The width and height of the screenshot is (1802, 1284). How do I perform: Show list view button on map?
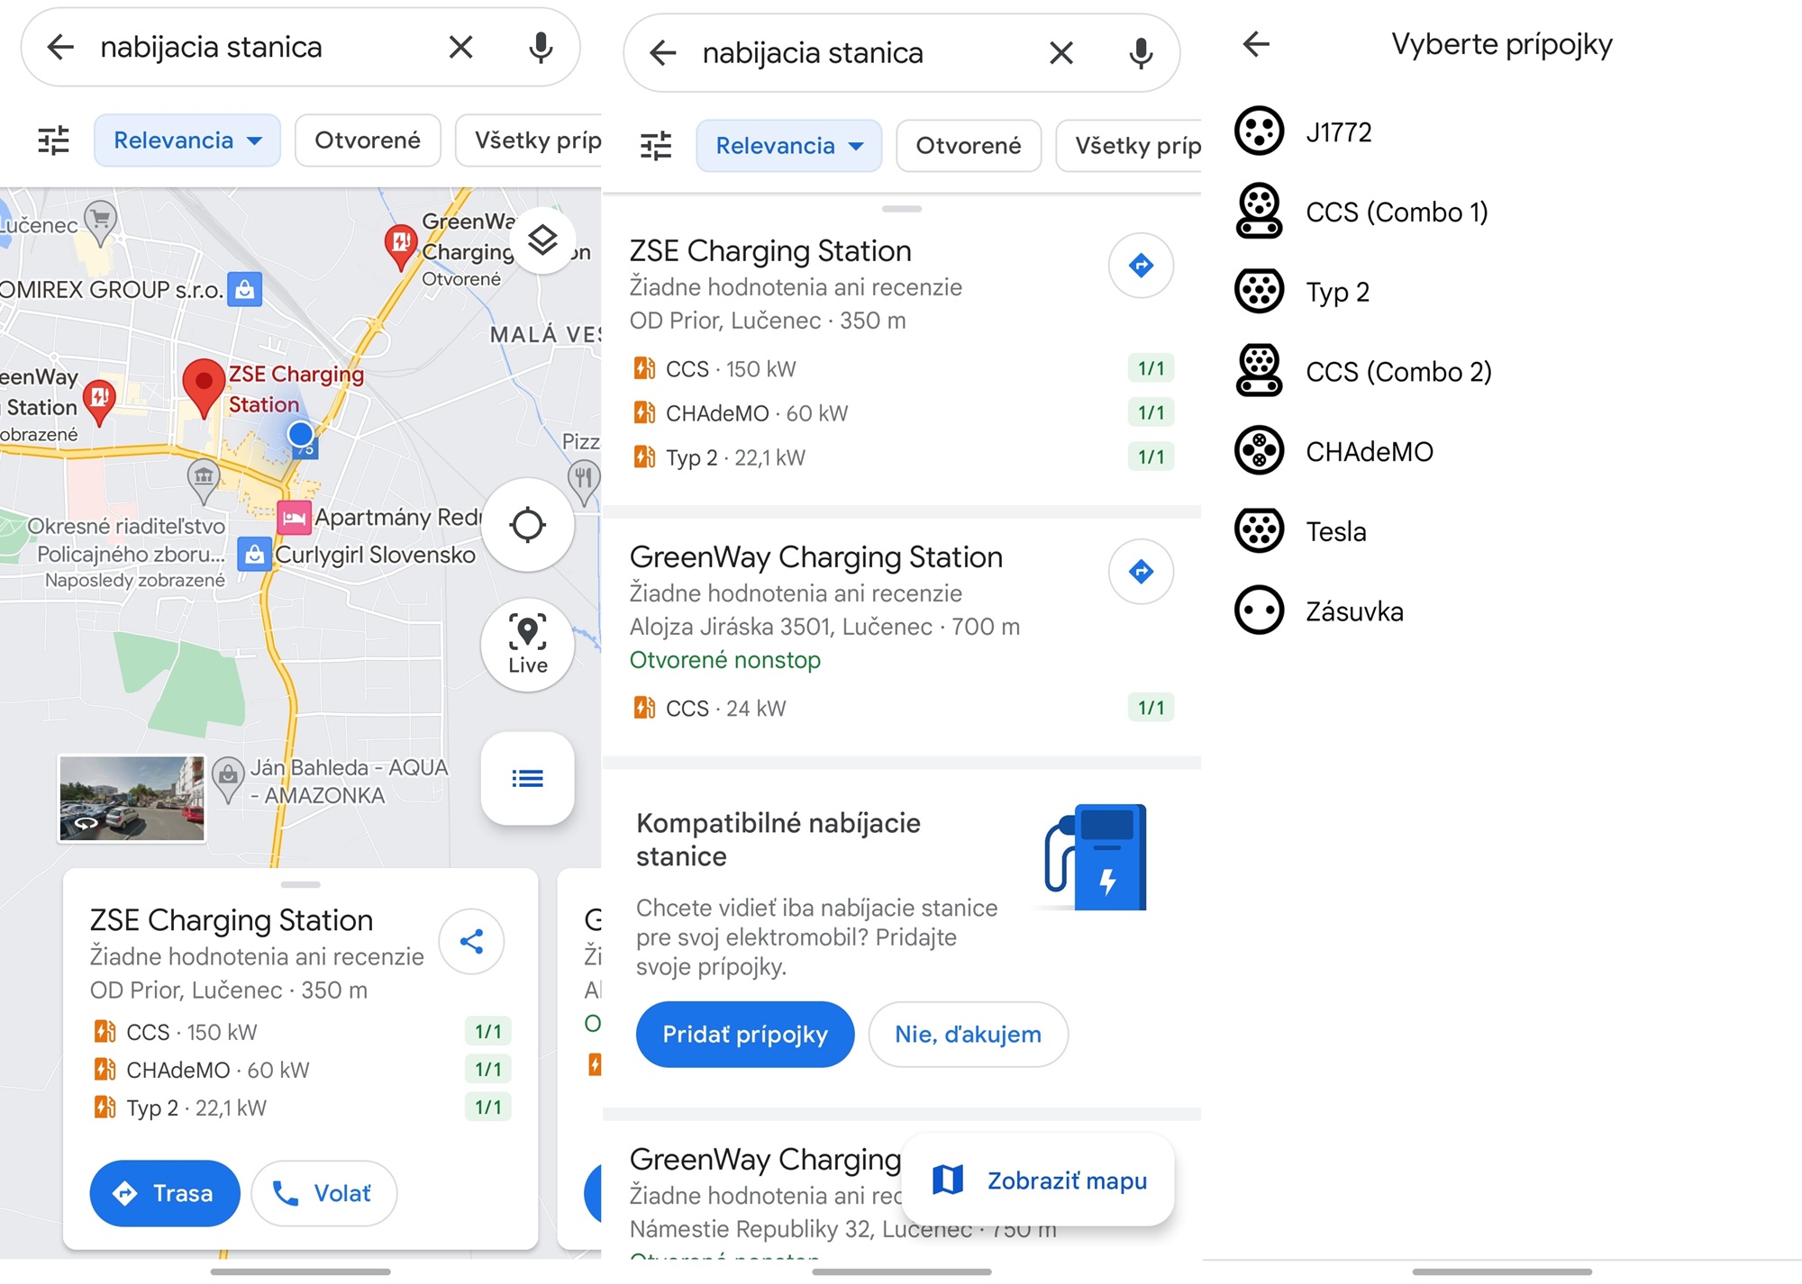(528, 779)
